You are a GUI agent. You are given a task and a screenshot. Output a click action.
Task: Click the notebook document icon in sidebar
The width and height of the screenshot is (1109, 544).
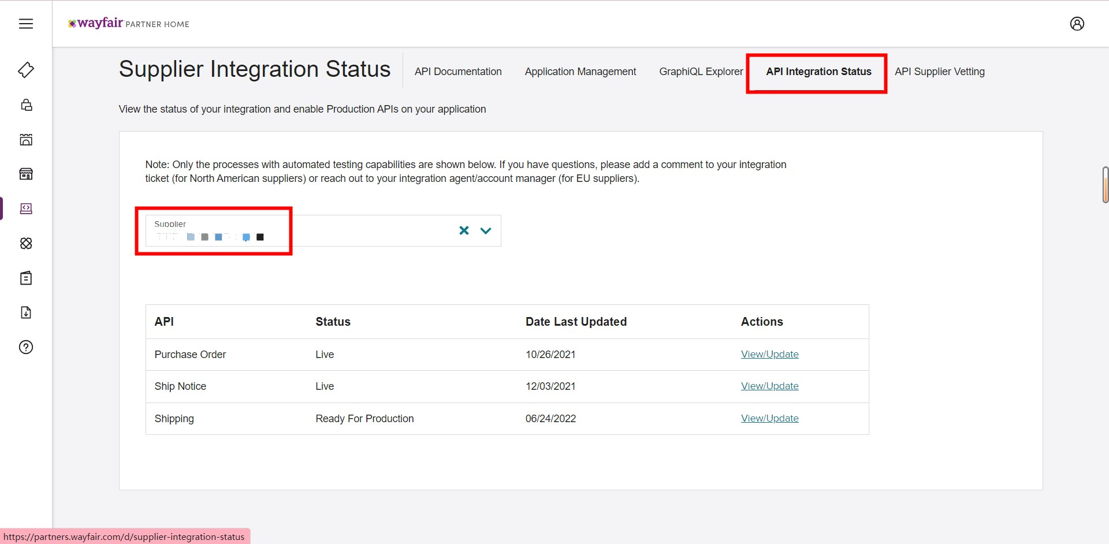click(x=26, y=278)
